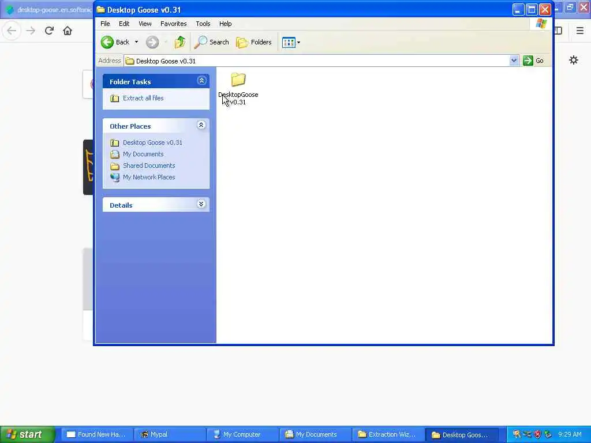This screenshot has width=591, height=443.
Task: Switch to Found New Hardware taskbar item
Action: point(96,434)
